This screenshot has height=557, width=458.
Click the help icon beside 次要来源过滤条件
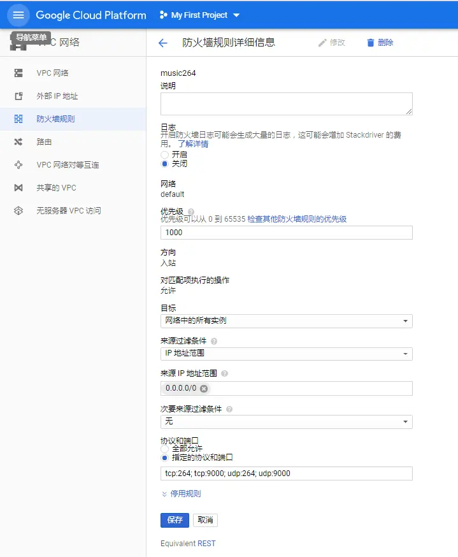[x=229, y=409]
